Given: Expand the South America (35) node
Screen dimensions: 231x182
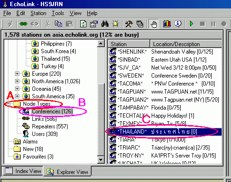Looking at the screenshot, I should click(x=17, y=96).
